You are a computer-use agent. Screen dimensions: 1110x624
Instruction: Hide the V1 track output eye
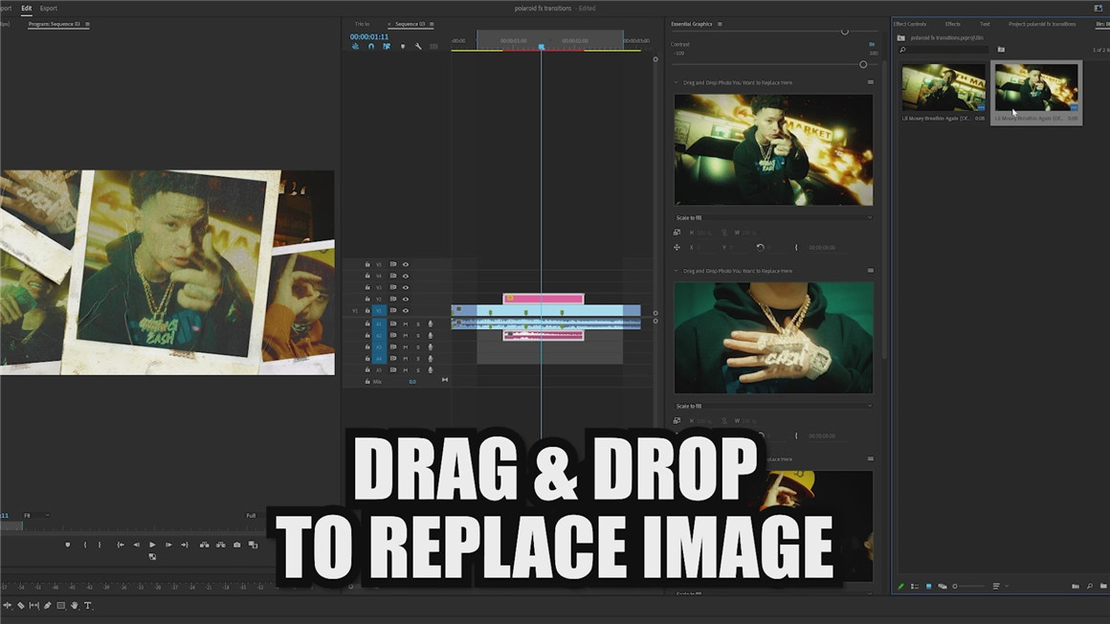[x=406, y=310]
